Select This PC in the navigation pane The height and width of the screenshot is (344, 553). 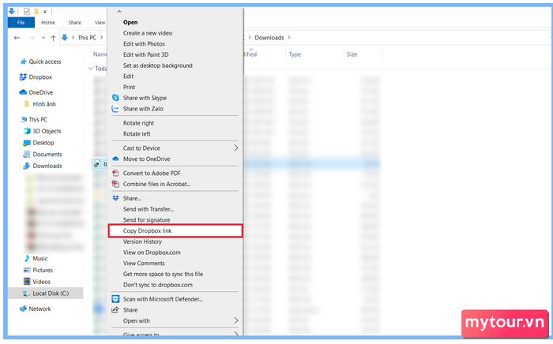coord(38,120)
